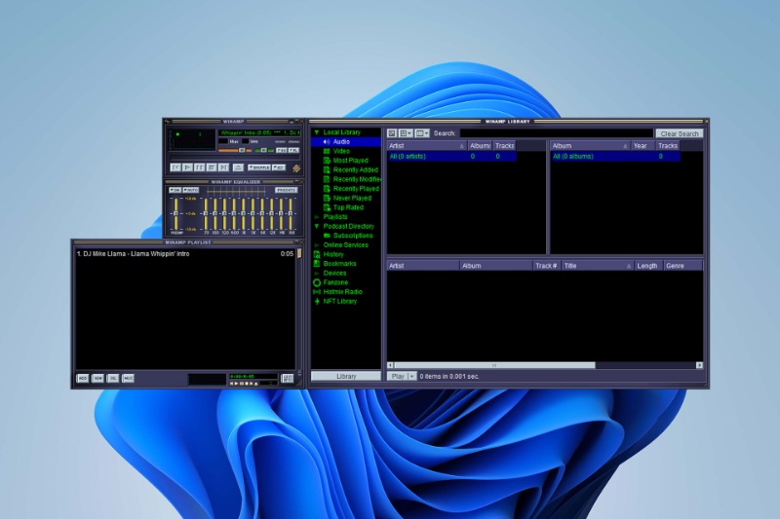Toggle equalizer AUTO button
This screenshot has height=519, width=780.
(191, 190)
